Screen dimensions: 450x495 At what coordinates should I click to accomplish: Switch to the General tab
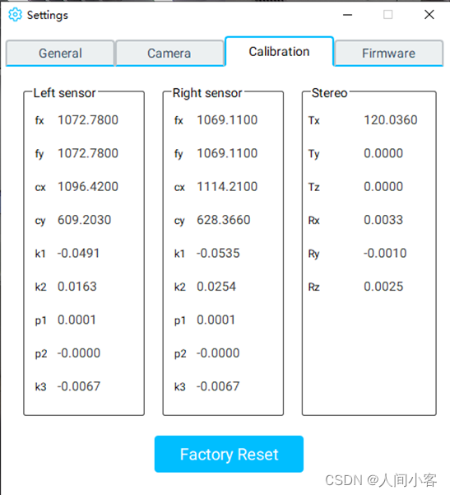point(60,53)
